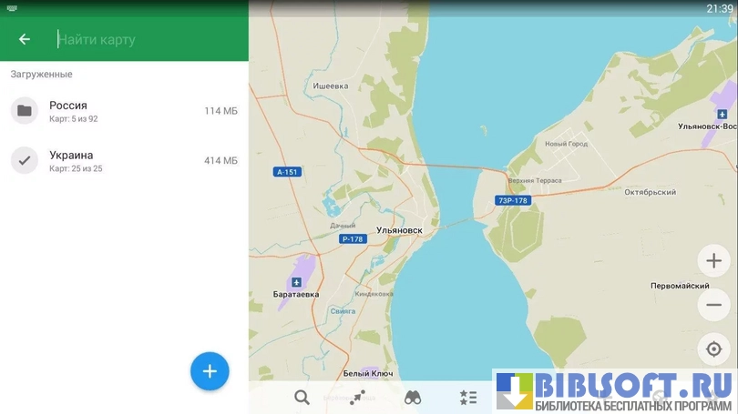Open route planning from the bottom toolbar
The image size is (738, 414).
[x=356, y=397]
